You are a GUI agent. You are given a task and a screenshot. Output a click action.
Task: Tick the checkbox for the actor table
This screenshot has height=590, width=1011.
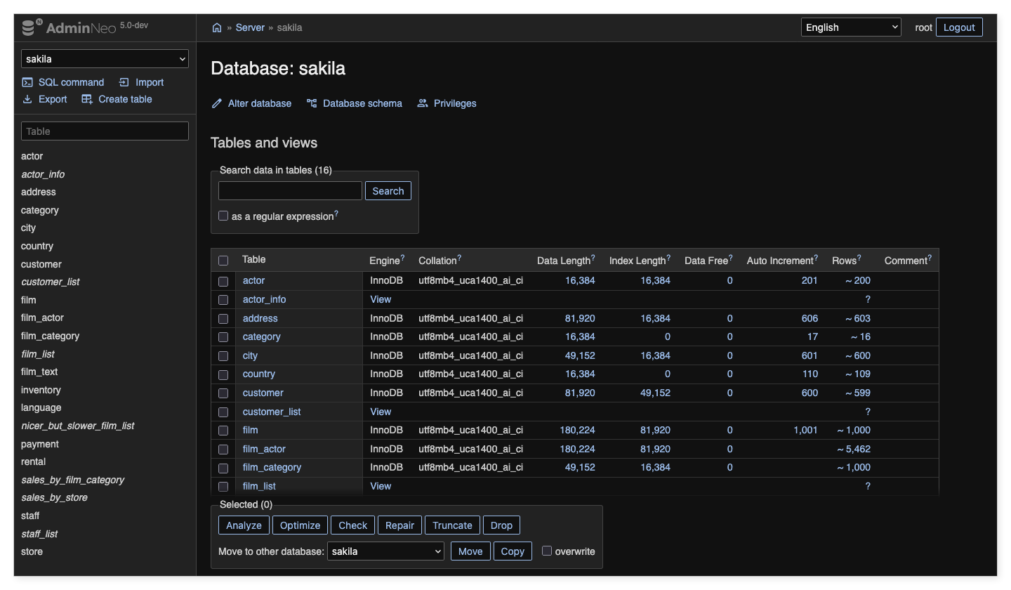tap(223, 281)
